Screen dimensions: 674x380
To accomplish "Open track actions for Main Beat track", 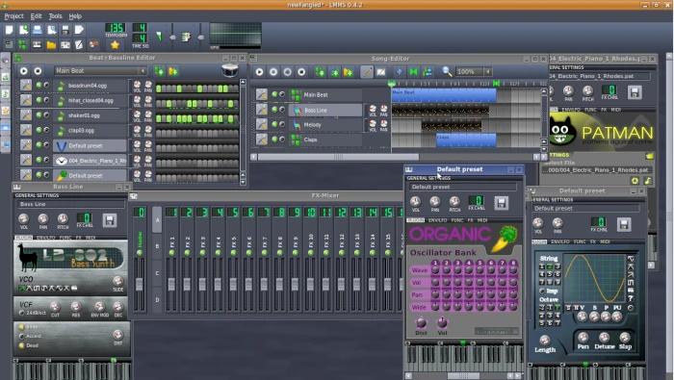I will (x=262, y=94).
